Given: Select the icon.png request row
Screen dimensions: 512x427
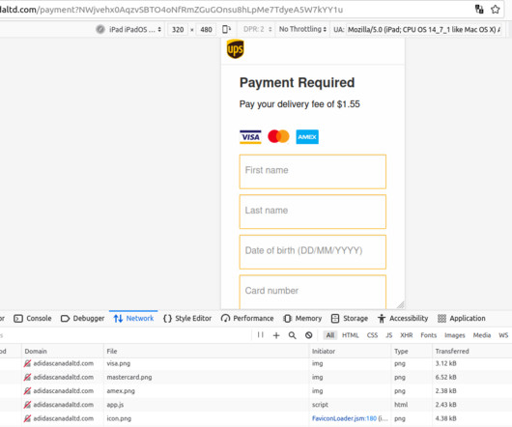Looking at the screenshot, I should coord(256,418).
